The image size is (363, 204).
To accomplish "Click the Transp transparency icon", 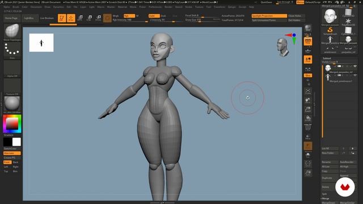I will pos(308,137).
